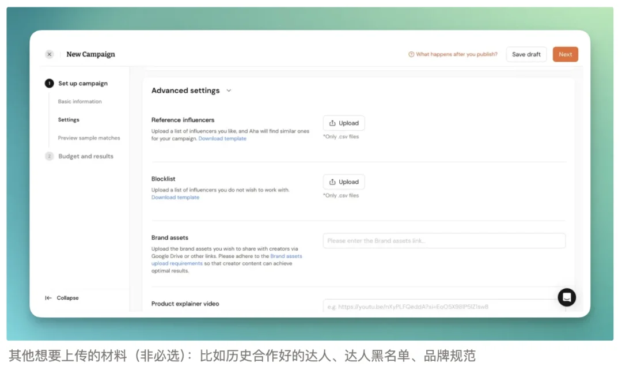Close the New Campaign window via X icon
The image size is (622, 374).
point(50,54)
